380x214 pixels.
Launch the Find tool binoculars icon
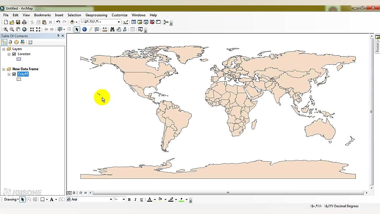pyautogui.click(x=112, y=29)
